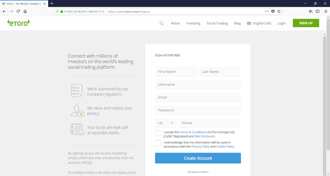Focus the Phone number field
The width and height of the screenshot is (330, 176).
coord(209,123)
